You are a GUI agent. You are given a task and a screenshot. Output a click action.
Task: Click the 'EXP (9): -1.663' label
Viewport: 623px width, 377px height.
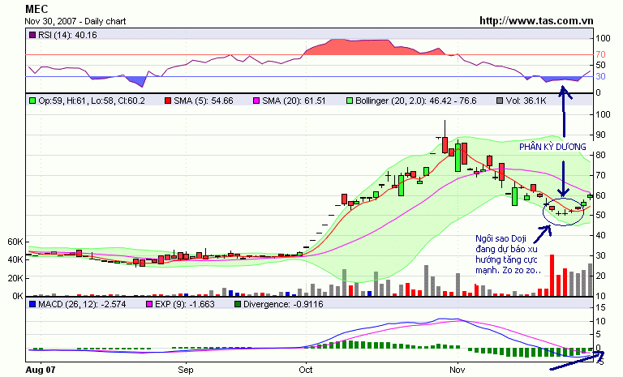pos(185,304)
